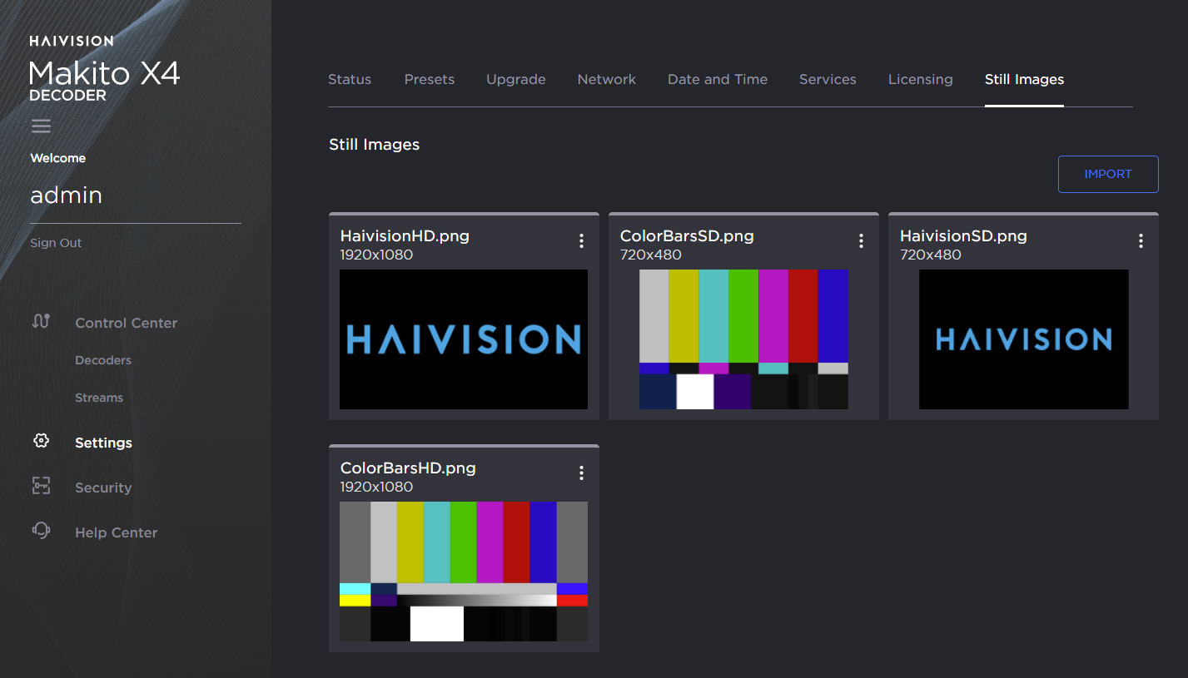This screenshot has height=678, width=1188.
Task: Click the Sign Out link
Action: click(56, 243)
